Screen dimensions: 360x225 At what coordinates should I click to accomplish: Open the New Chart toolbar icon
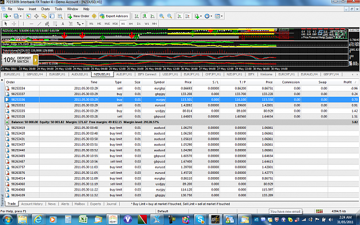(6, 16)
